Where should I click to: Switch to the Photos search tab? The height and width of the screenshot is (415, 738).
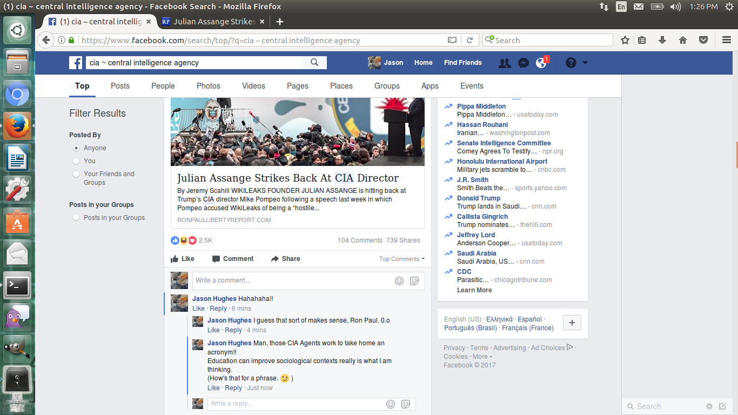pyautogui.click(x=209, y=86)
